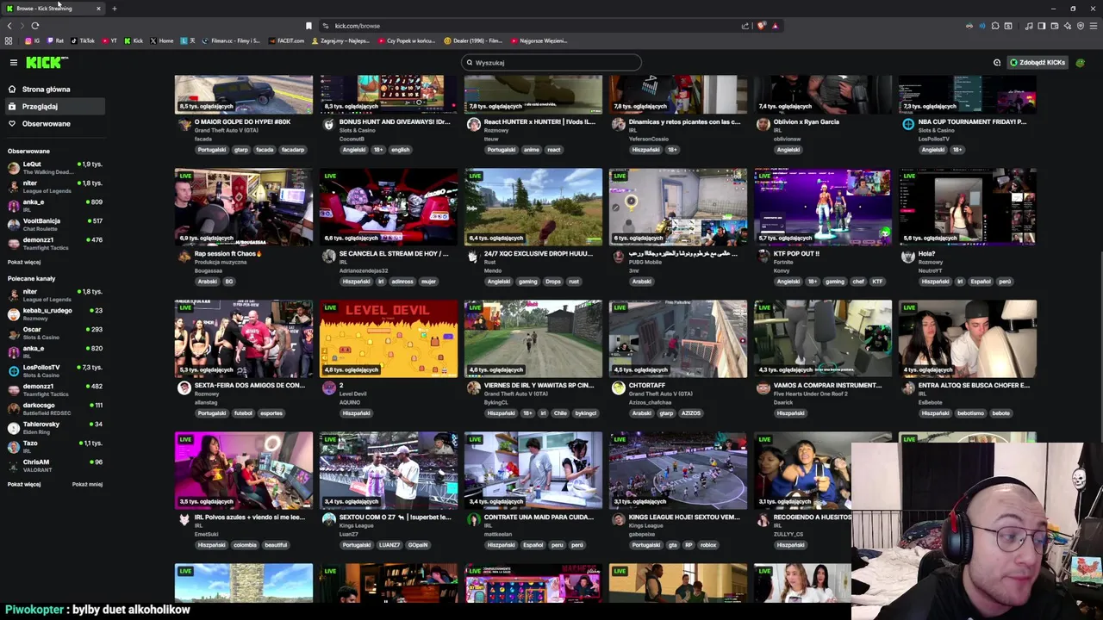Open 24/7 XQC EXCLUSIVE DROP stream title

click(539, 254)
